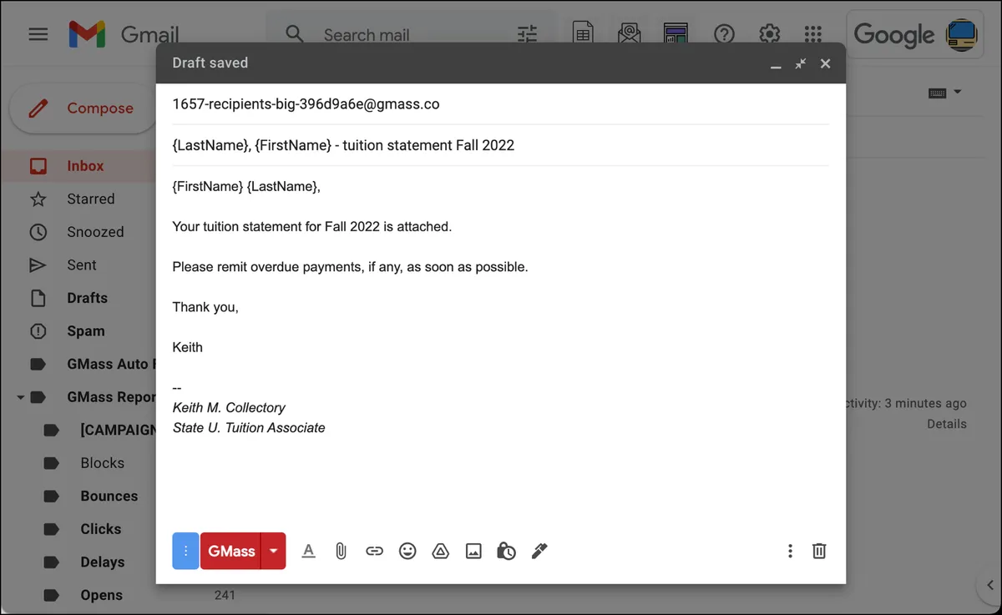Open the GMass dashboard icon in the header
This screenshot has width=1002, height=615.
[x=676, y=34]
